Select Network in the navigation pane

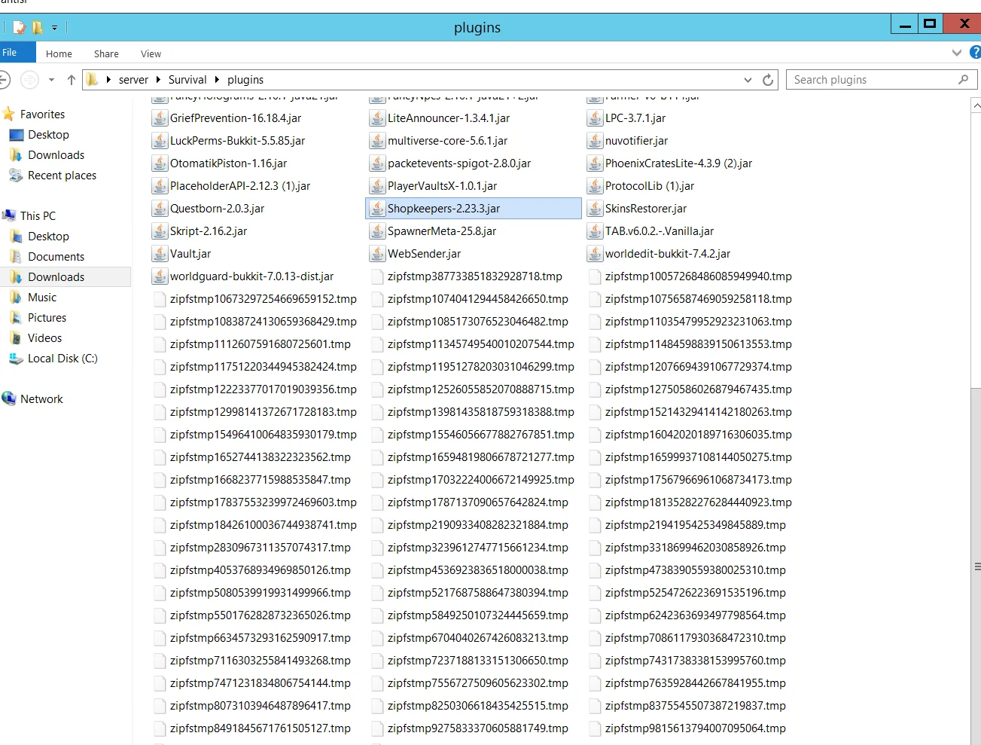[x=41, y=399]
